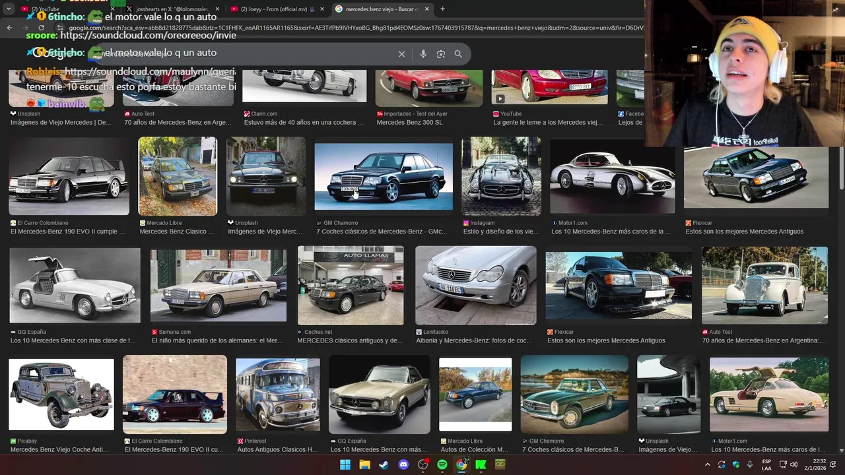Reload the Google search page

click(41, 28)
